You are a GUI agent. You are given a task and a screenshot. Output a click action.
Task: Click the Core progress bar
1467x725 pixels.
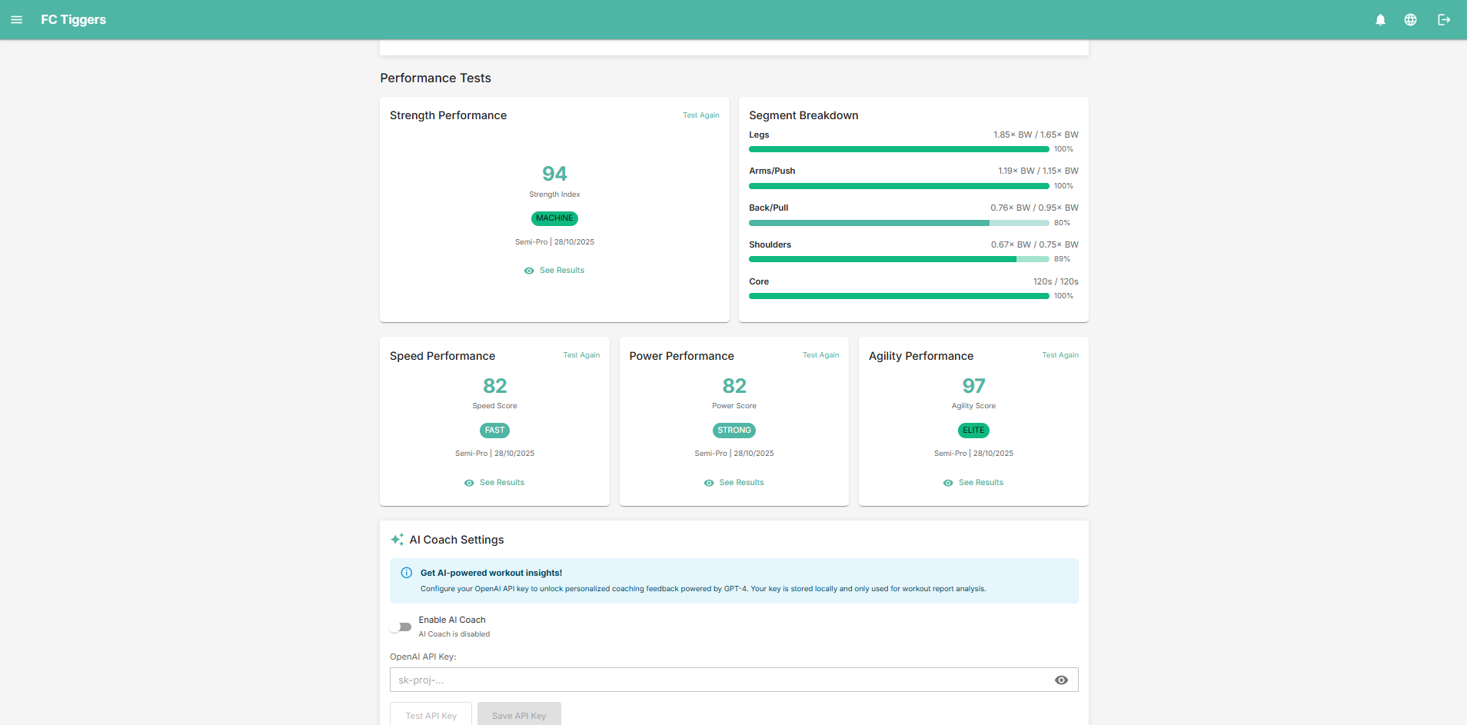point(899,296)
